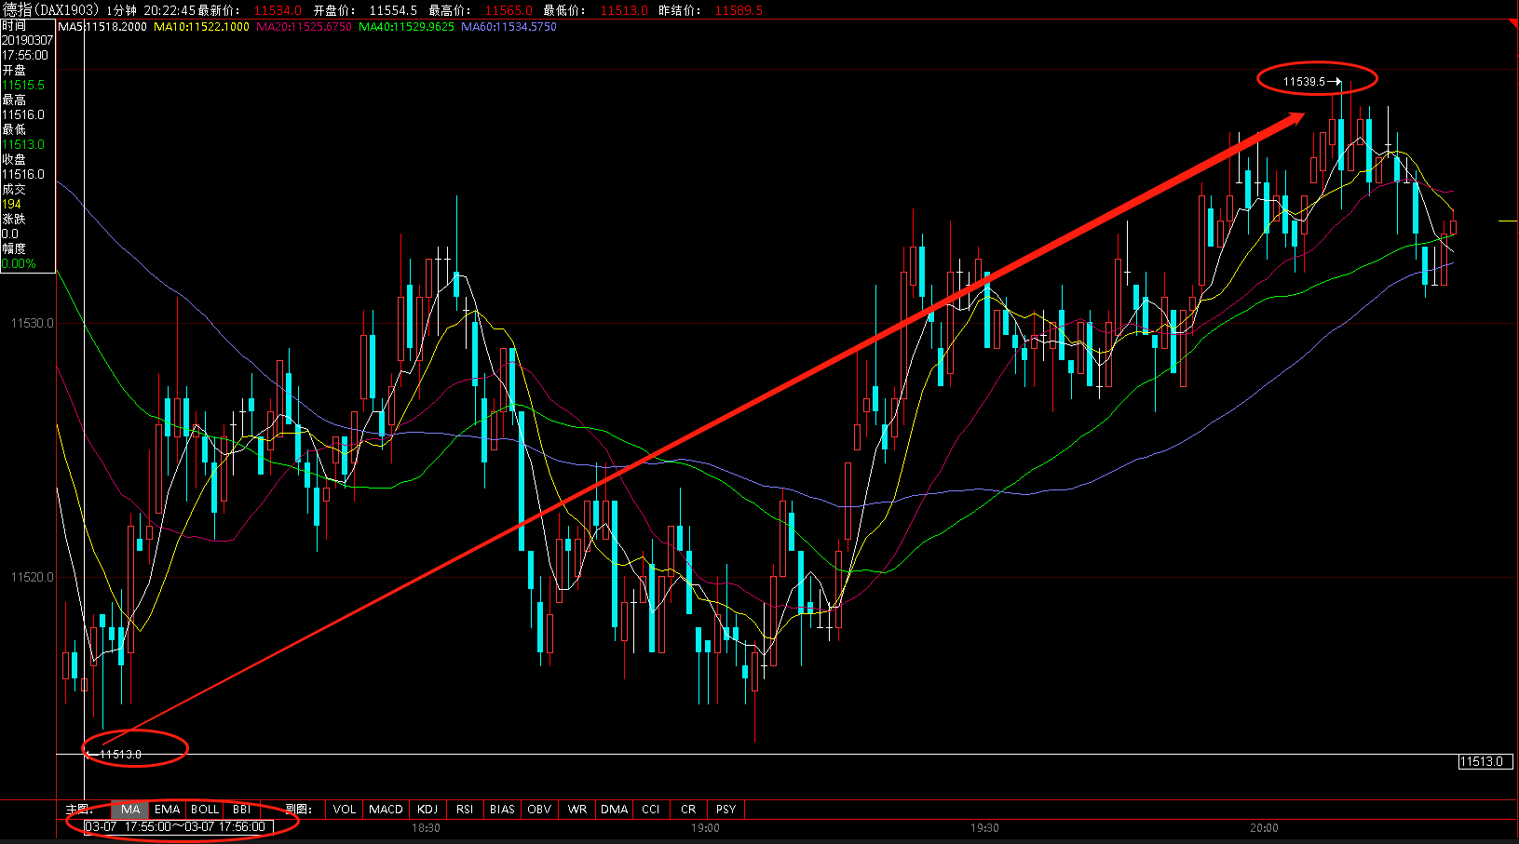Show the PSY indicator
This screenshot has width=1519, height=844.
coord(726,809)
